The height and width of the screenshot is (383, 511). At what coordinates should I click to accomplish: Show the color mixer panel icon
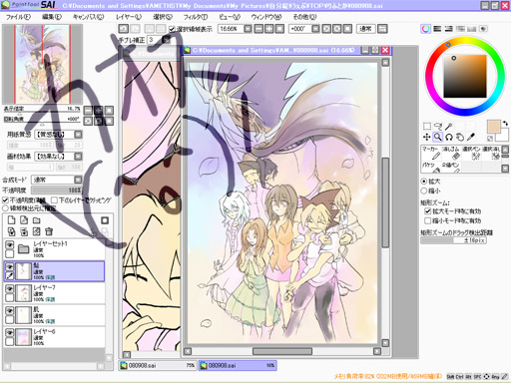(460, 29)
